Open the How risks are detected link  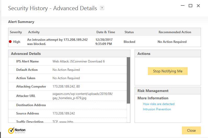click(x=159, y=104)
